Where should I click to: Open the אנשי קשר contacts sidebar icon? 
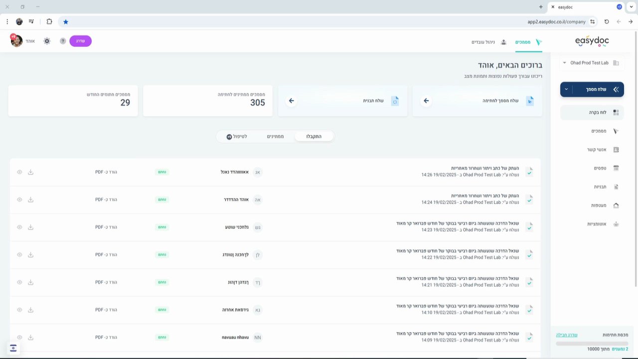coord(616,150)
